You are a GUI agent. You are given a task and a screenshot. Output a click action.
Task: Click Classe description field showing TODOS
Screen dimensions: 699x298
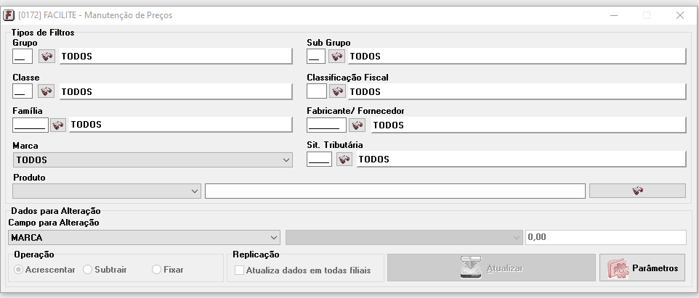[x=176, y=91]
